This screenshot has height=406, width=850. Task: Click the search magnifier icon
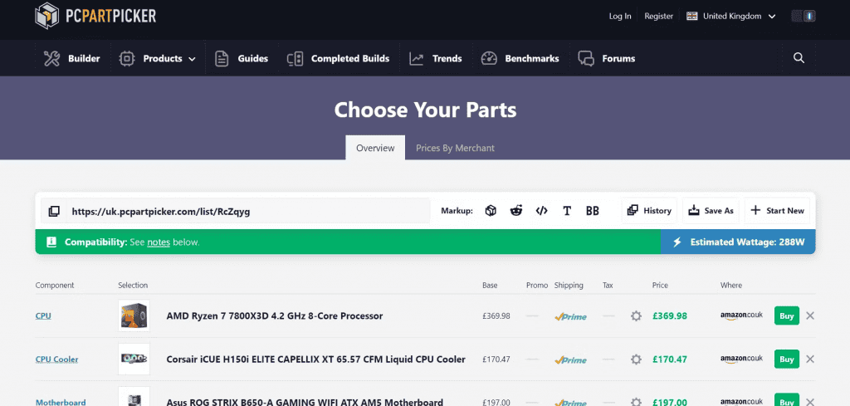point(799,58)
